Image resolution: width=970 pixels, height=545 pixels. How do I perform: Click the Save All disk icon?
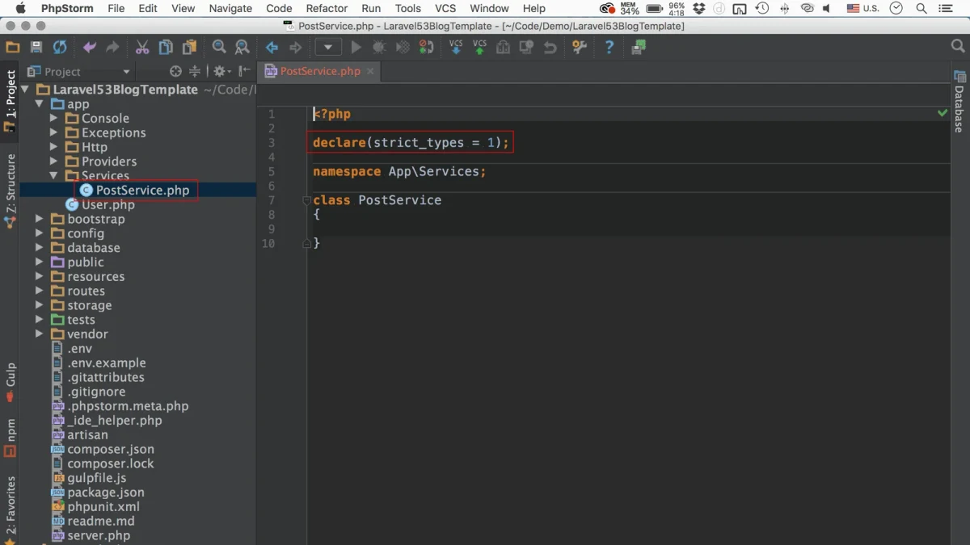tap(36, 48)
